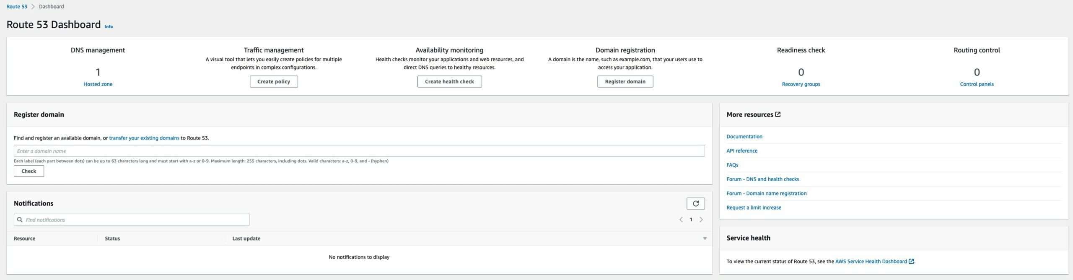Expand the Last update column sort arrow
This screenshot has height=280, width=1073.
click(705, 239)
